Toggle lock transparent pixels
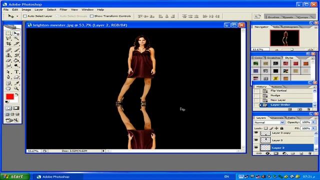 pos(265,128)
